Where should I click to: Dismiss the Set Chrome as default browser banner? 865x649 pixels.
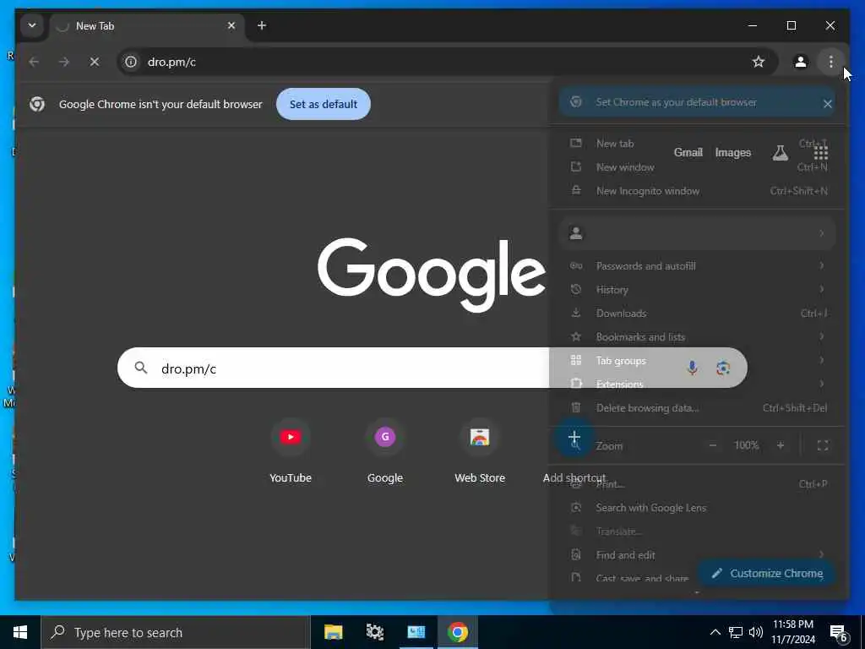point(827,103)
